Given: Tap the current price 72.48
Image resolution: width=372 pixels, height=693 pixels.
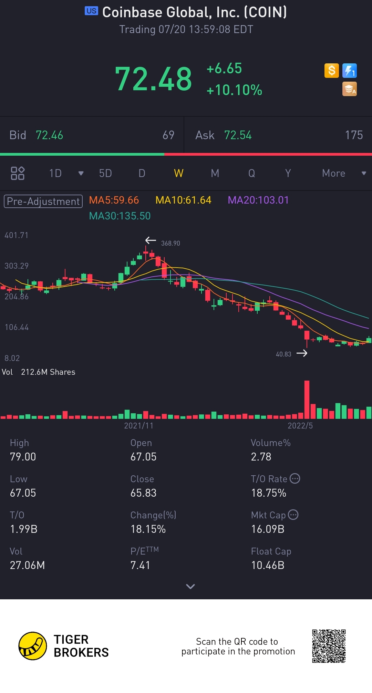Looking at the screenshot, I should pos(153,79).
